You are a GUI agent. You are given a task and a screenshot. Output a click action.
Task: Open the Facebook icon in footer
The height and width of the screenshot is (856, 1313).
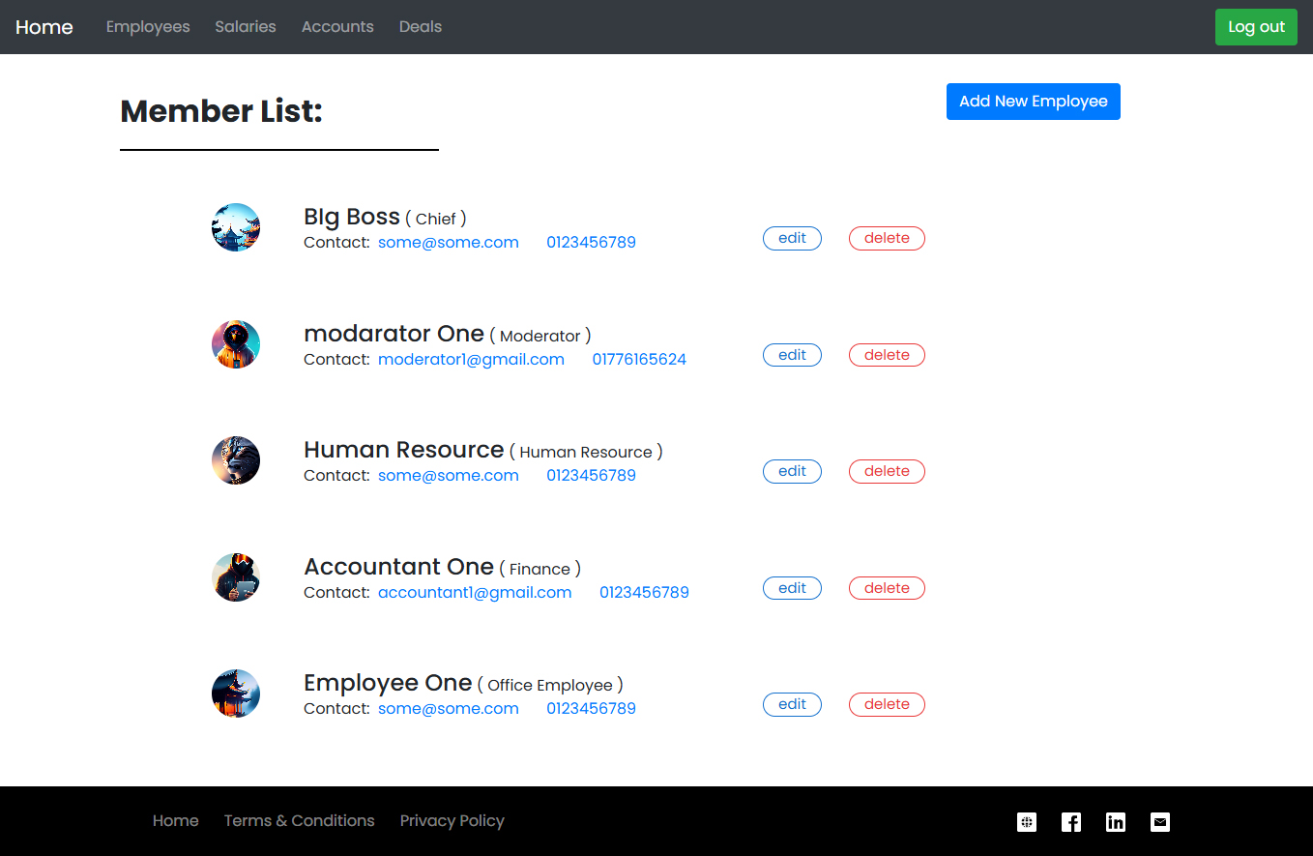[x=1071, y=822]
